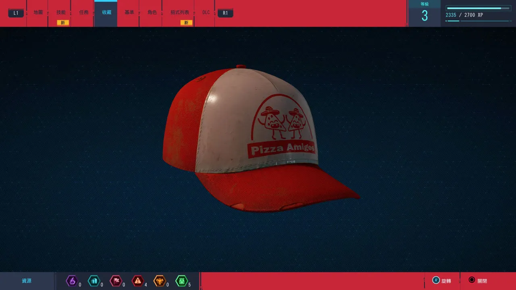Open the 角色 characters tab
Viewport: 516px width, 290px height.
152,12
